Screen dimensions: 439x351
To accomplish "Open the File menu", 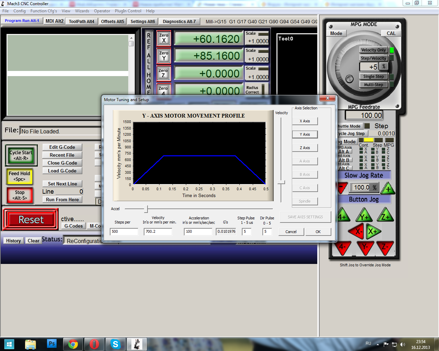I will (x=5, y=11).
